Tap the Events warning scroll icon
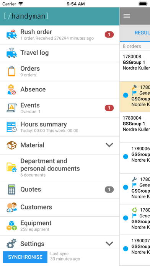 point(11,108)
